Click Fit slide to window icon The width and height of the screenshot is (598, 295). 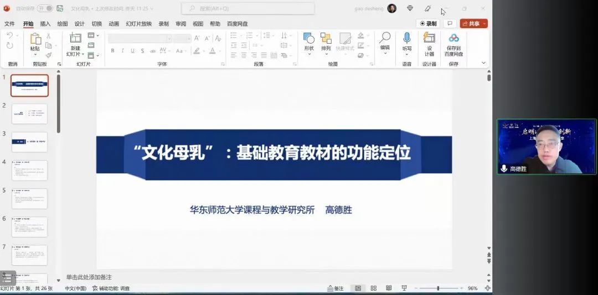487,288
